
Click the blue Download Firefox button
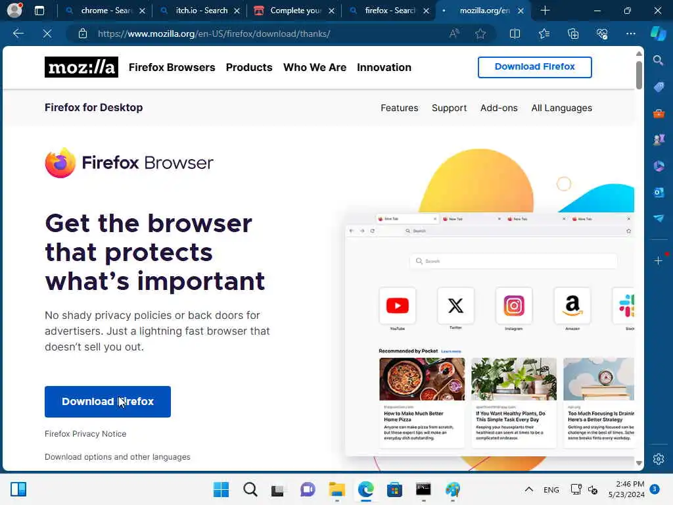point(108,402)
